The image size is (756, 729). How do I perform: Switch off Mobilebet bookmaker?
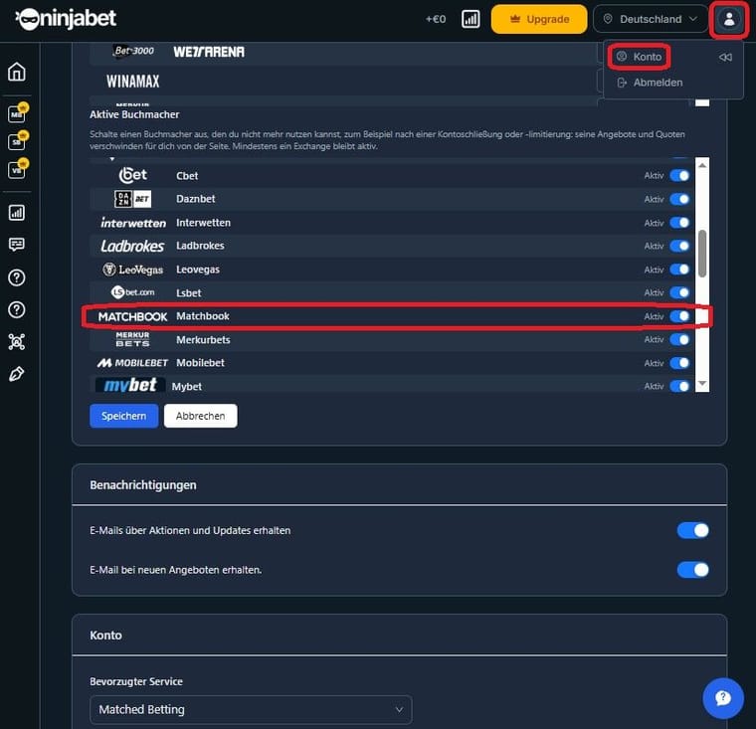pyautogui.click(x=679, y=363)
